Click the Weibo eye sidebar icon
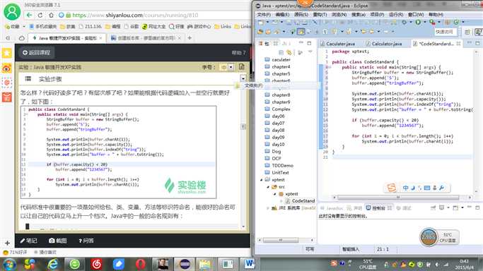 click(x=7, y=68)
